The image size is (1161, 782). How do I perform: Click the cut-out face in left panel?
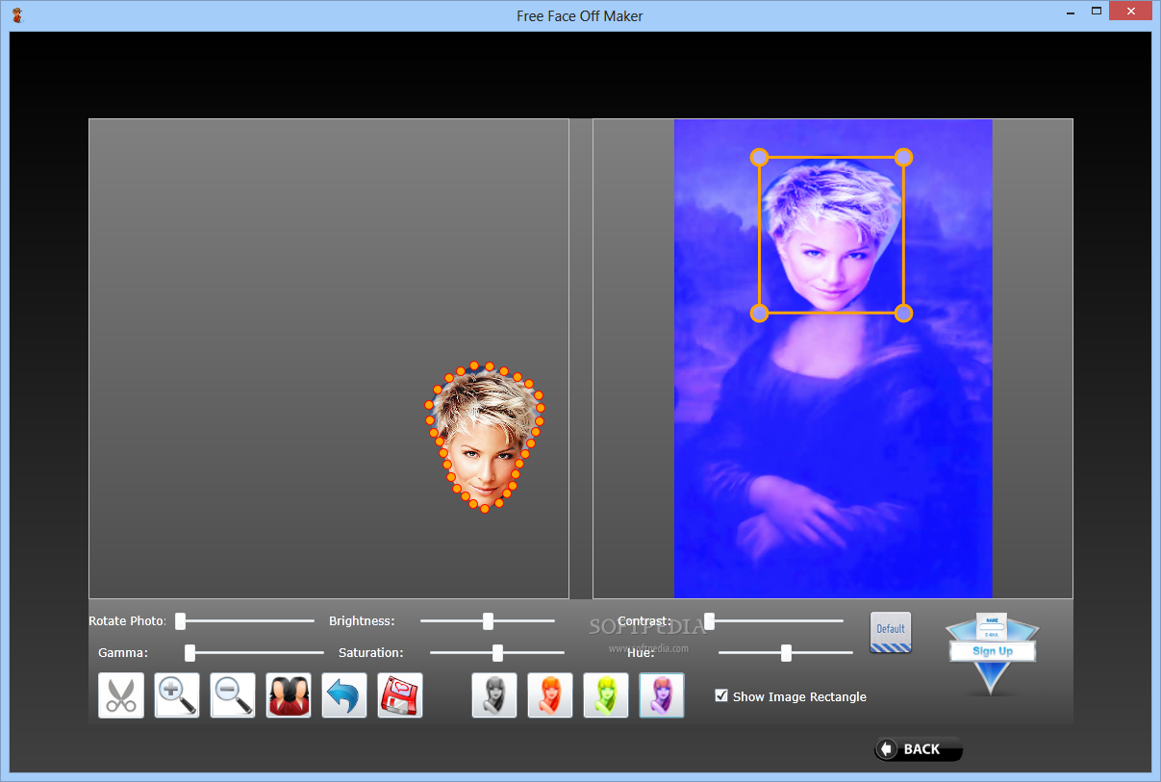point(484,438)
